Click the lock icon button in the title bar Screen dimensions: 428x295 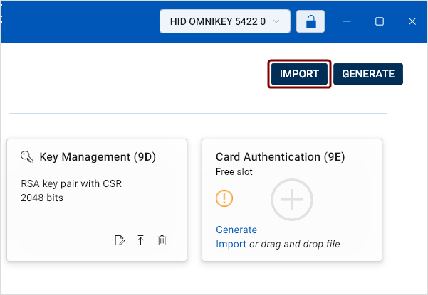[x=310, y=21]
